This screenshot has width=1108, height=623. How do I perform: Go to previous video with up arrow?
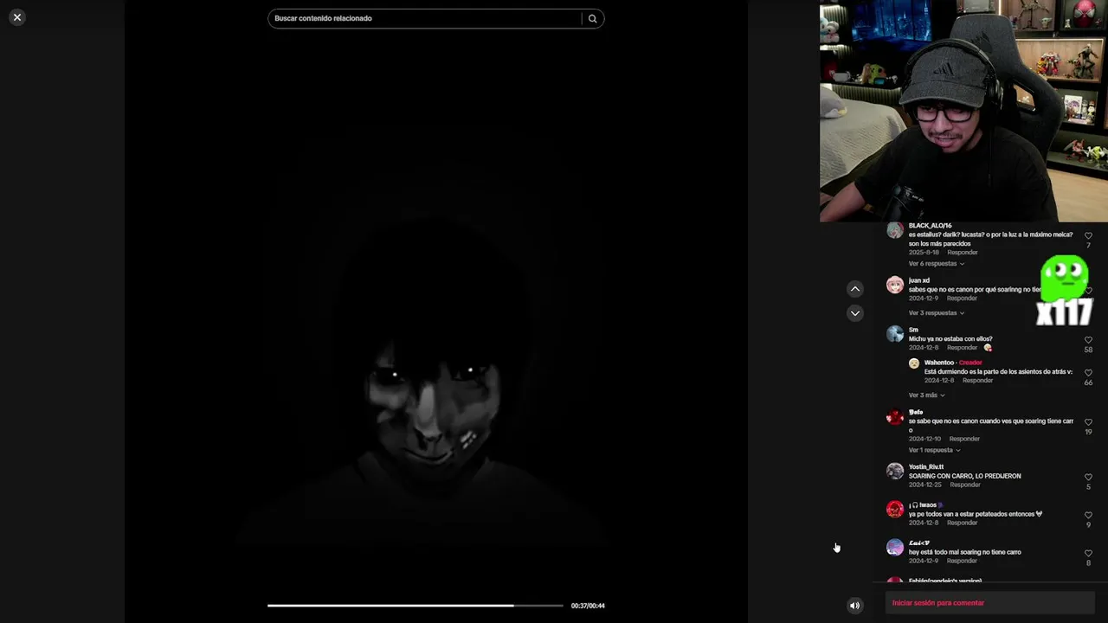tap(855, 289)
